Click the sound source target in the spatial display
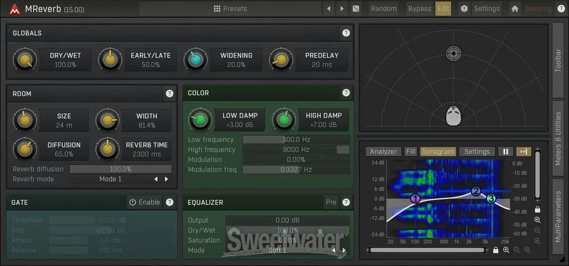Viewport: 569px width, 266px height. click(454, 53)
